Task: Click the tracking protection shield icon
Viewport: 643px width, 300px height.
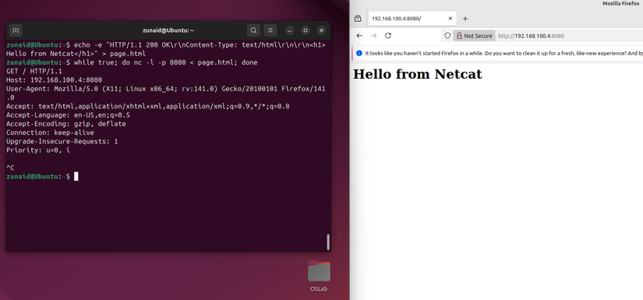Action: 447,36
